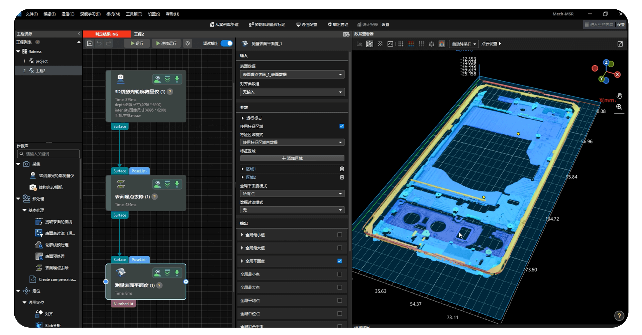Viewport: 642px width, 335px height.
Task: Click the 添加区域 button
Action: tap(292, 158)
